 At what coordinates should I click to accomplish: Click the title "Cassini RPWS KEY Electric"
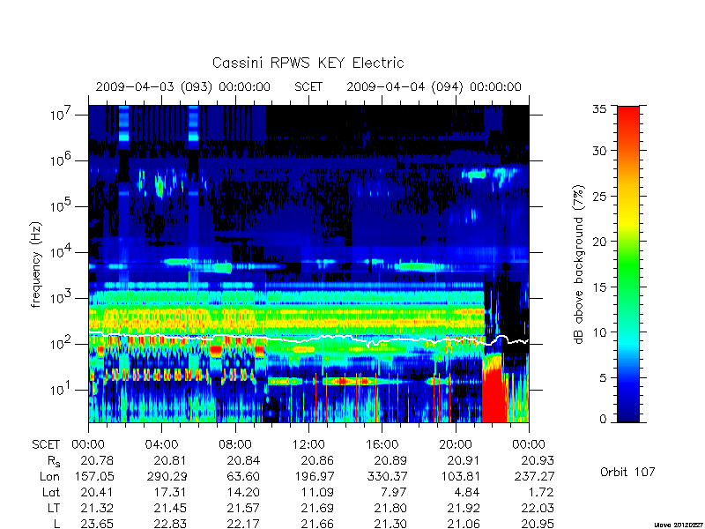[308, 63]
